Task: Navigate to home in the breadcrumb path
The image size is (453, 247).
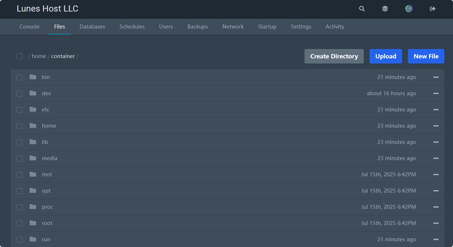Action: pyautogui.click(x=39, y=56)
